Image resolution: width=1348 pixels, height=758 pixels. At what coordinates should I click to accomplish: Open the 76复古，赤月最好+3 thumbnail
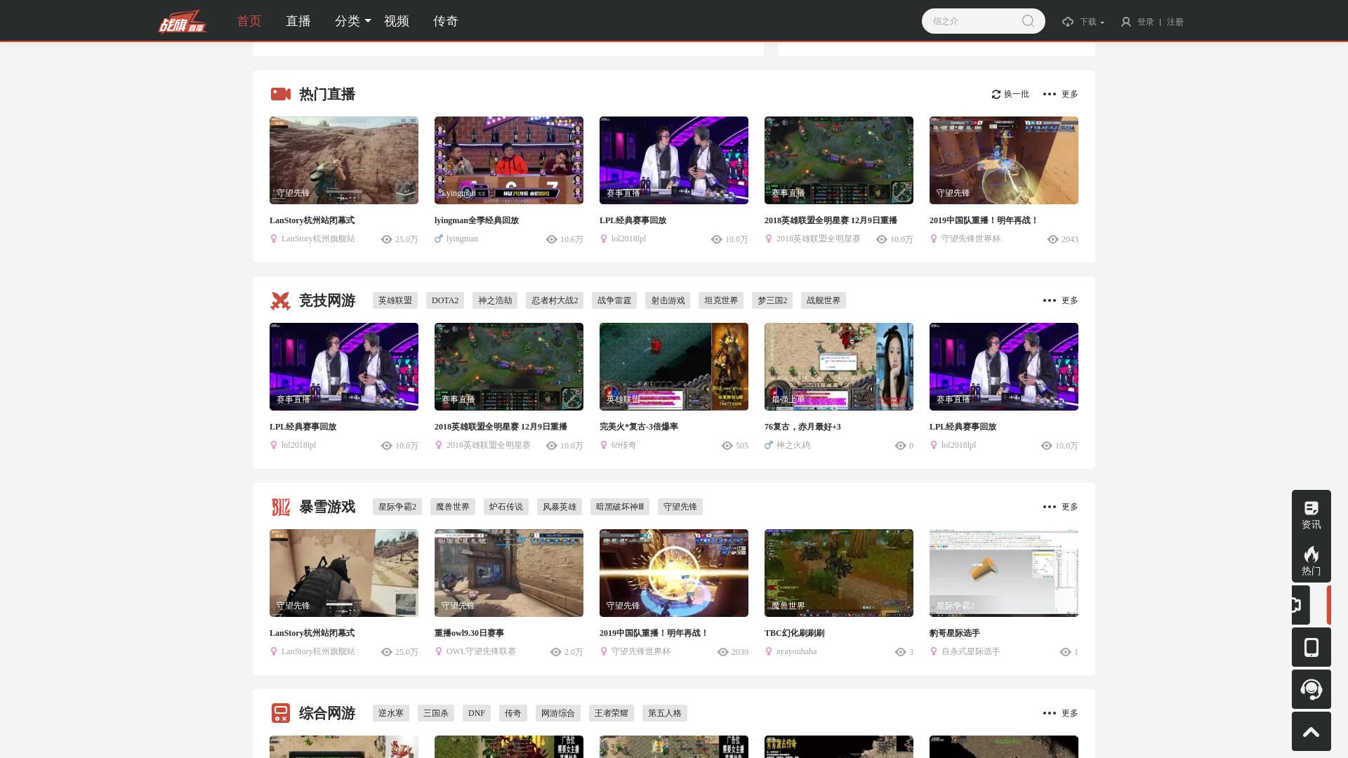[839, 366]
